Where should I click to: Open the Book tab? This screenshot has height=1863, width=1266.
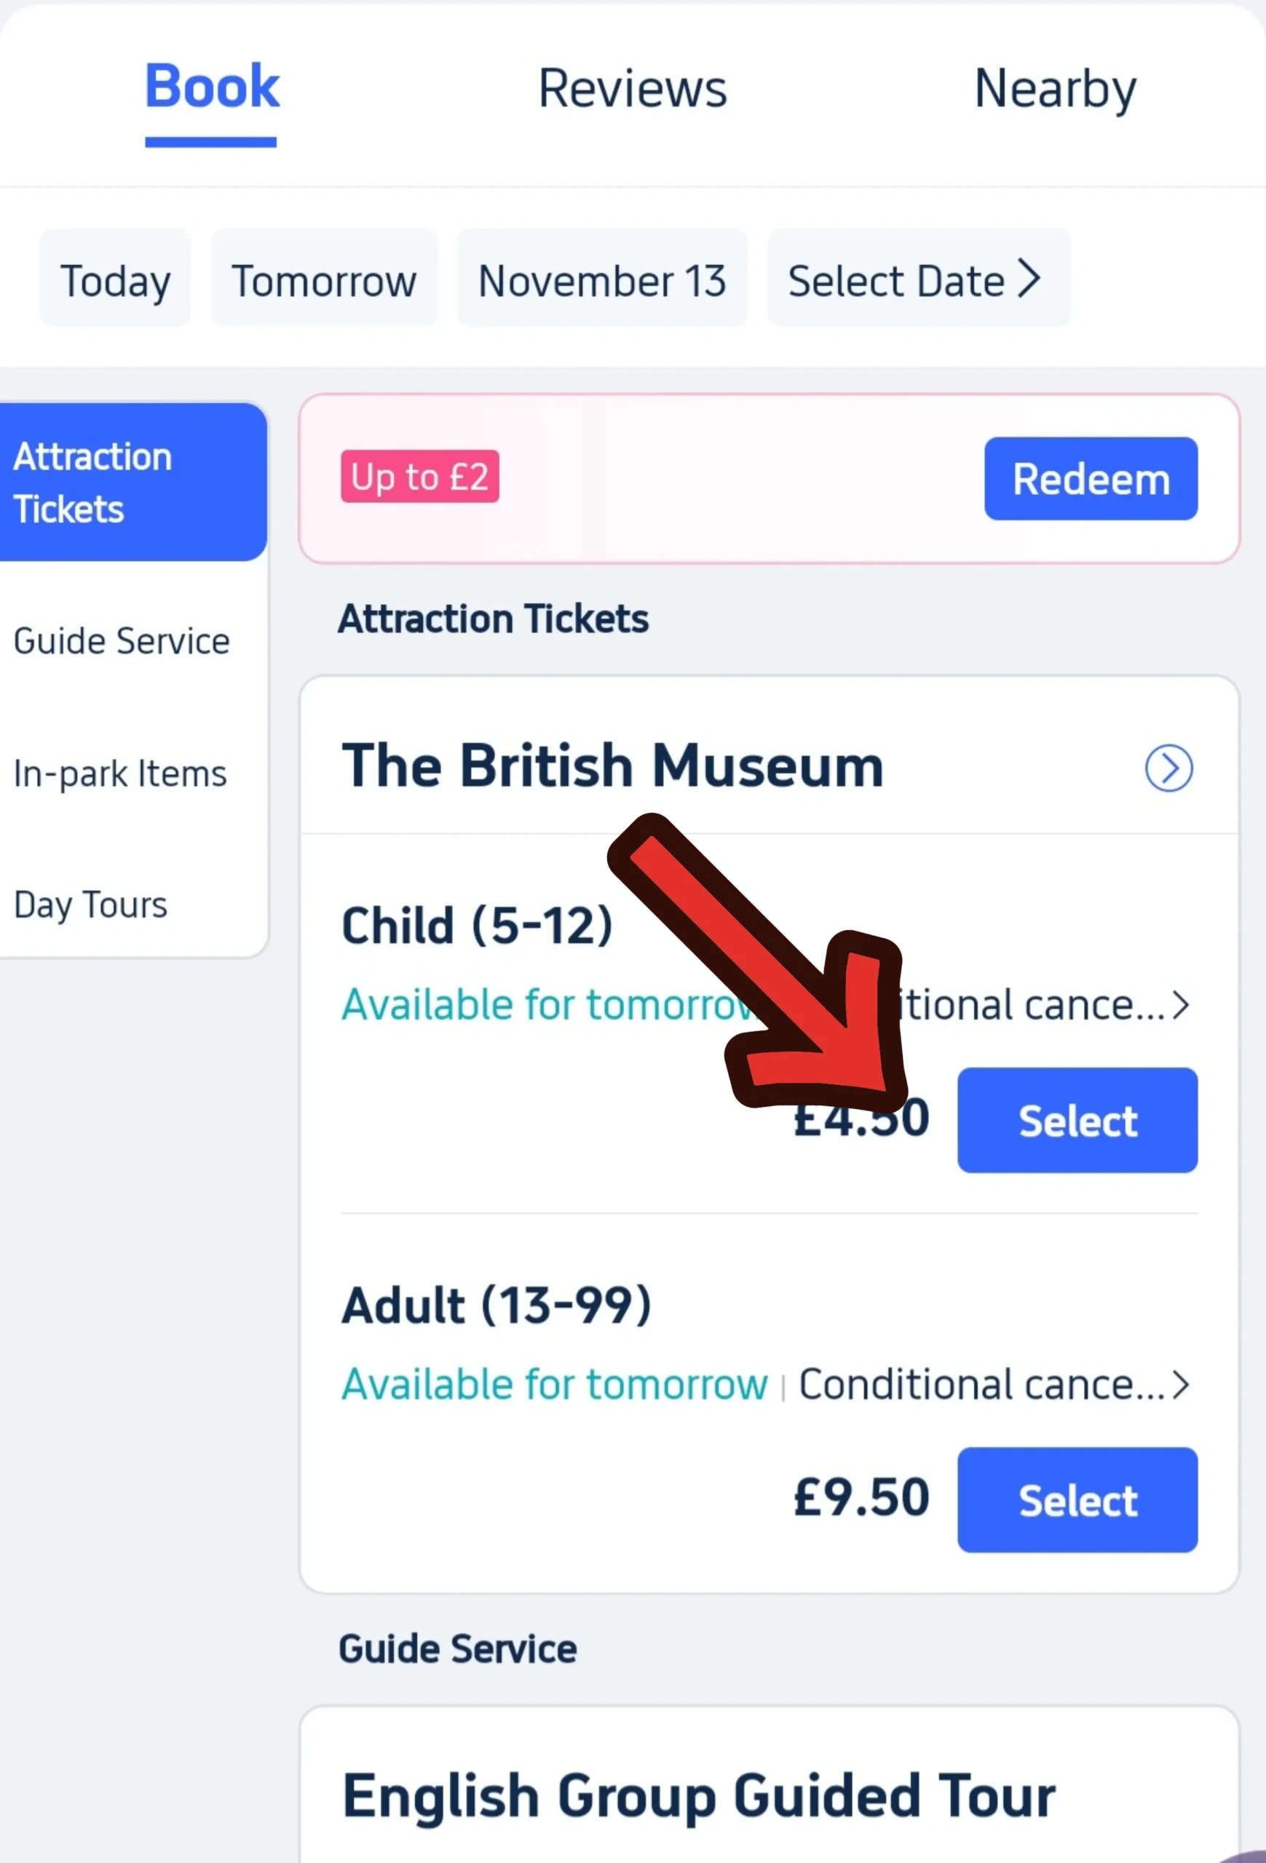click(x=212, y=87)
